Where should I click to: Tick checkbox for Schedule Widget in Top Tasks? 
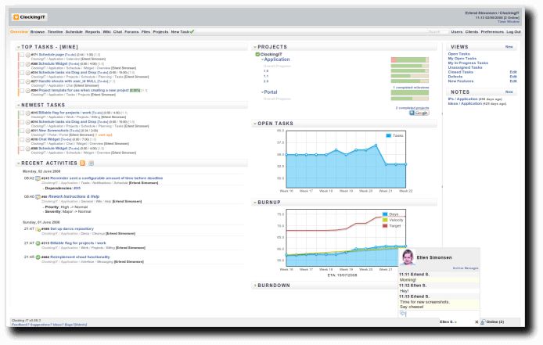21,64
